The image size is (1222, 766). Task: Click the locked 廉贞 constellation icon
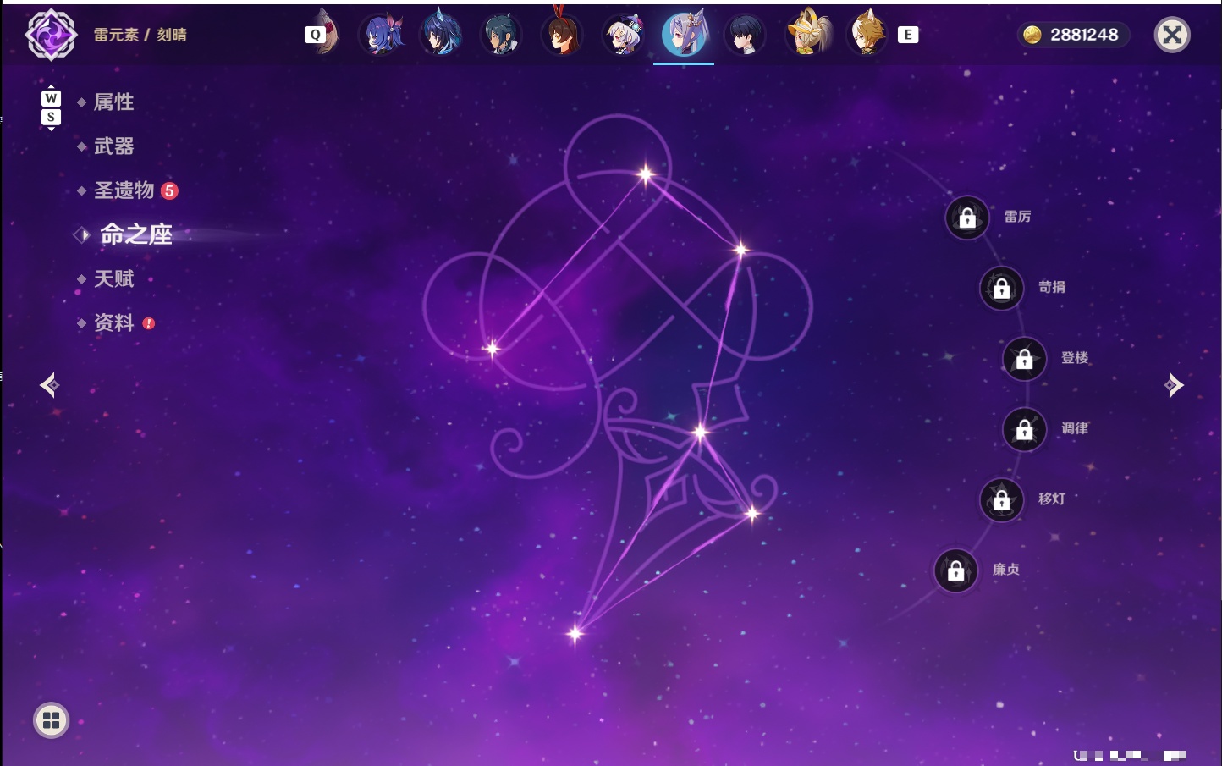(x=956, y=570)
